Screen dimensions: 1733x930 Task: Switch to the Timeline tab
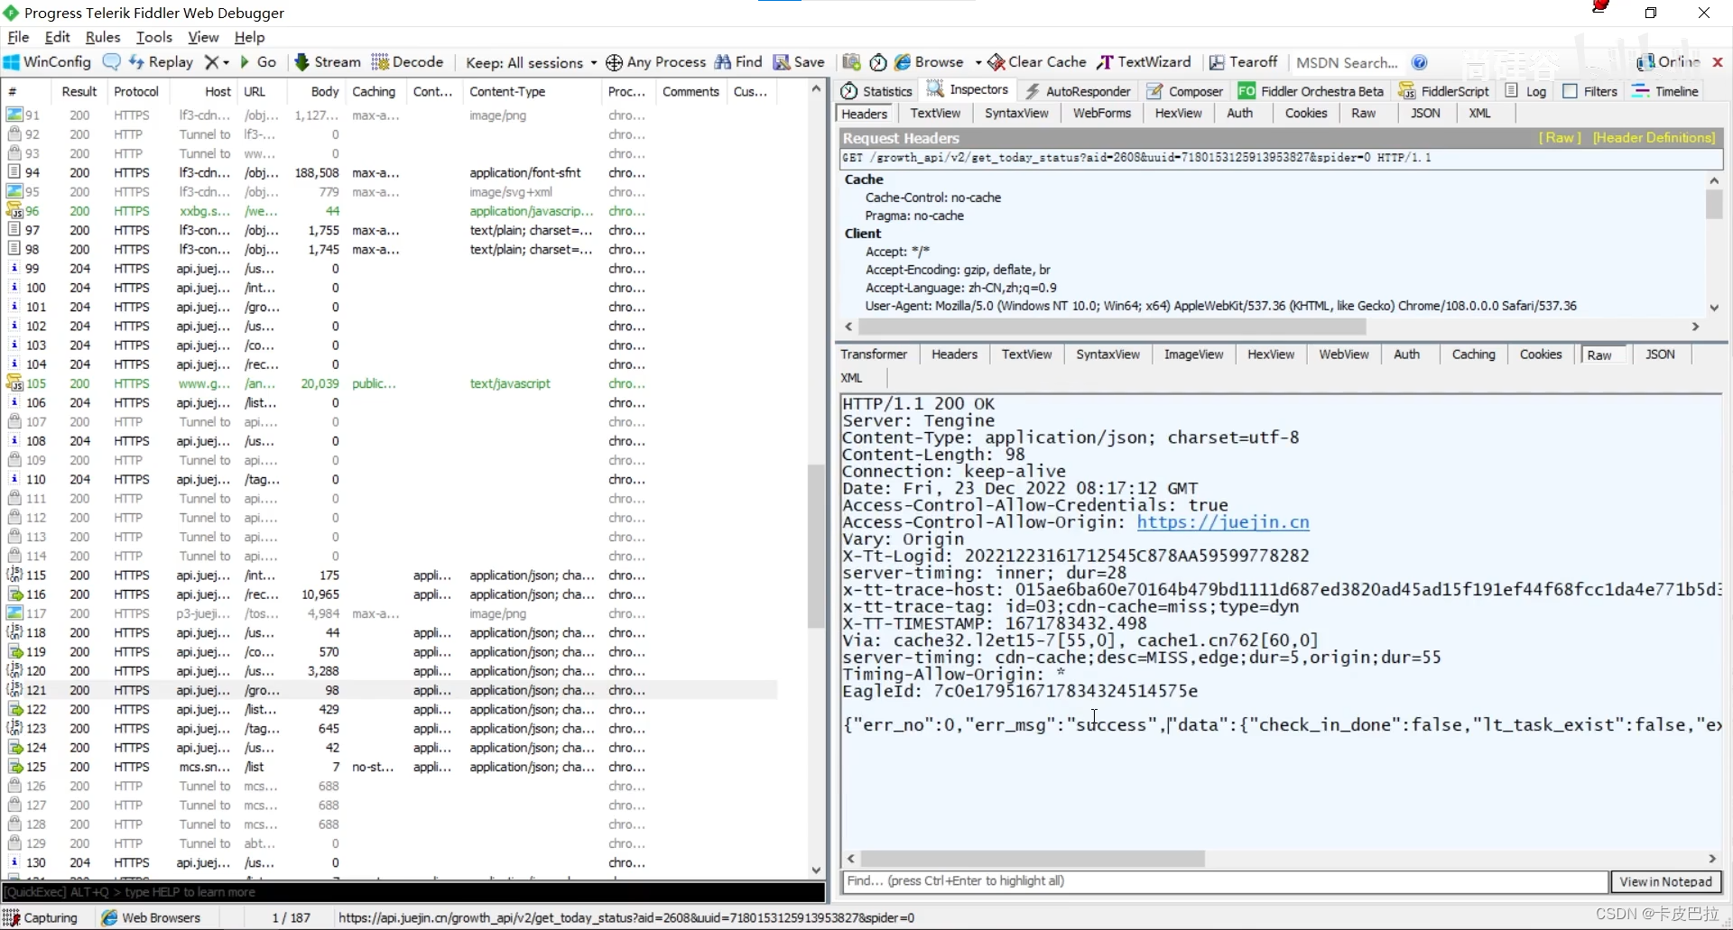click(1665, 91)
